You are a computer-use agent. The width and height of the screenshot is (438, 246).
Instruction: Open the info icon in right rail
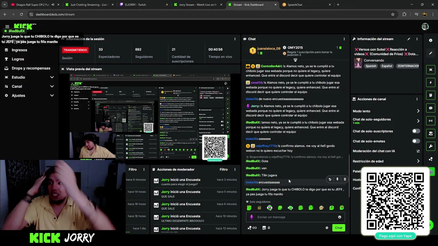(430, 40)
